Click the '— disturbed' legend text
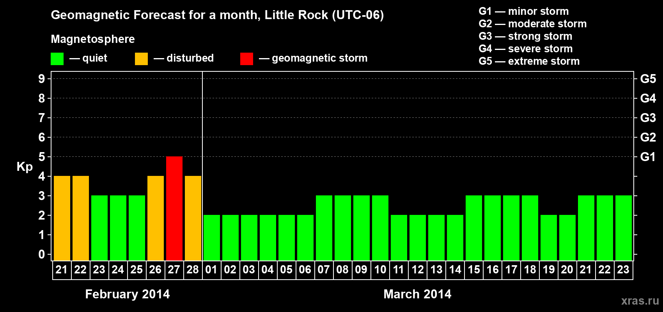The height and width of the screenshot is (312, 663). [x=184, y=58]
